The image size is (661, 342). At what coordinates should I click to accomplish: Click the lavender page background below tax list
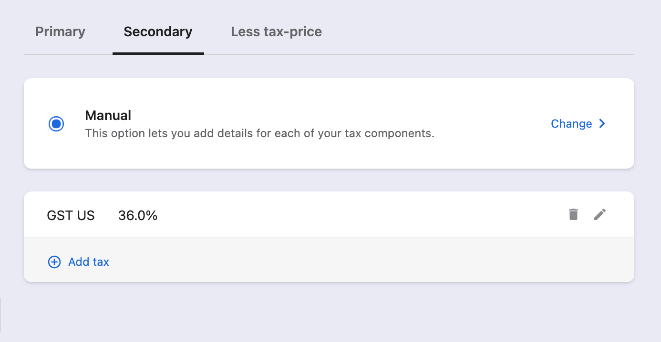click(329, 312)
